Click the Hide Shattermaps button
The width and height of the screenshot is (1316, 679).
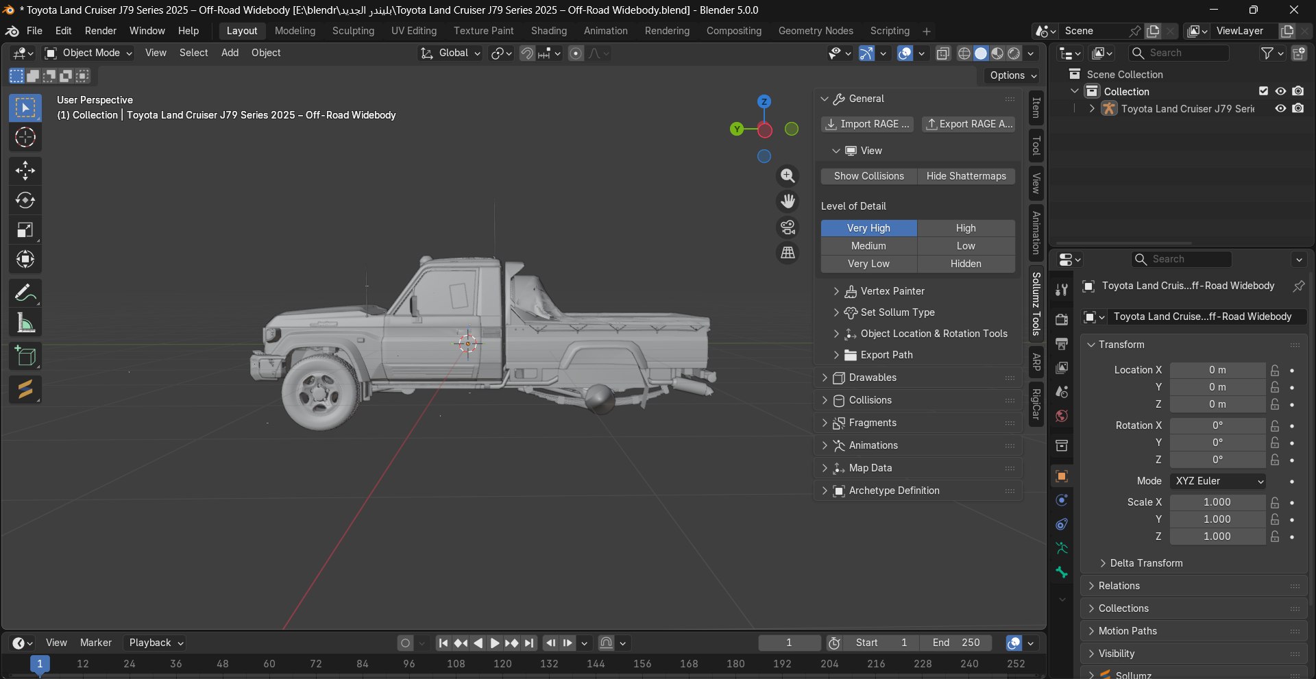coord(966,176)
